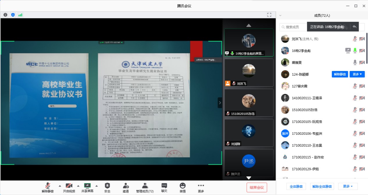Screen dimensions: 368x195
Task: Toggle microphone for member 袠珊雯
Action: click(x=355, y=62)
